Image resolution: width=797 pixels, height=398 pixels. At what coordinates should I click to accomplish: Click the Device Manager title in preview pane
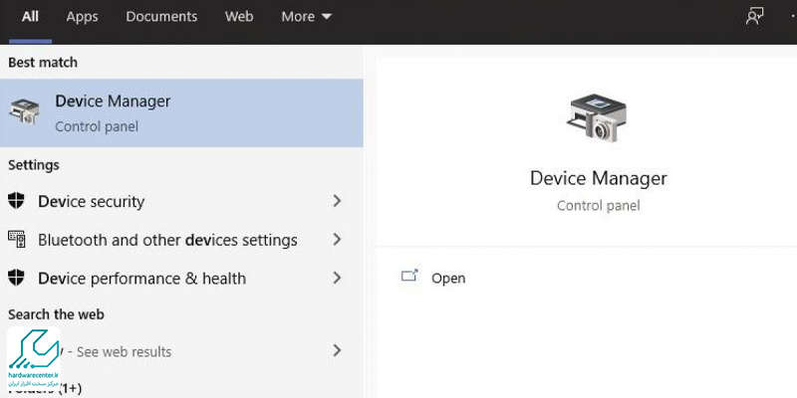pyautogui.click(x=598, y=179)
